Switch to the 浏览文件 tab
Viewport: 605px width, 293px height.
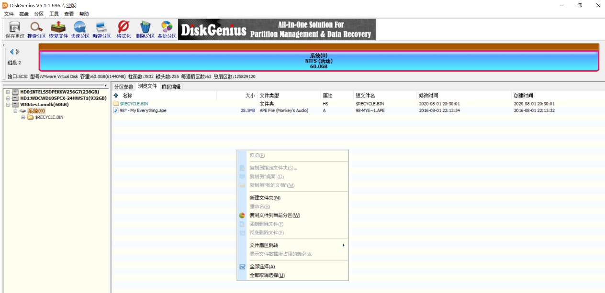[147, 86]
